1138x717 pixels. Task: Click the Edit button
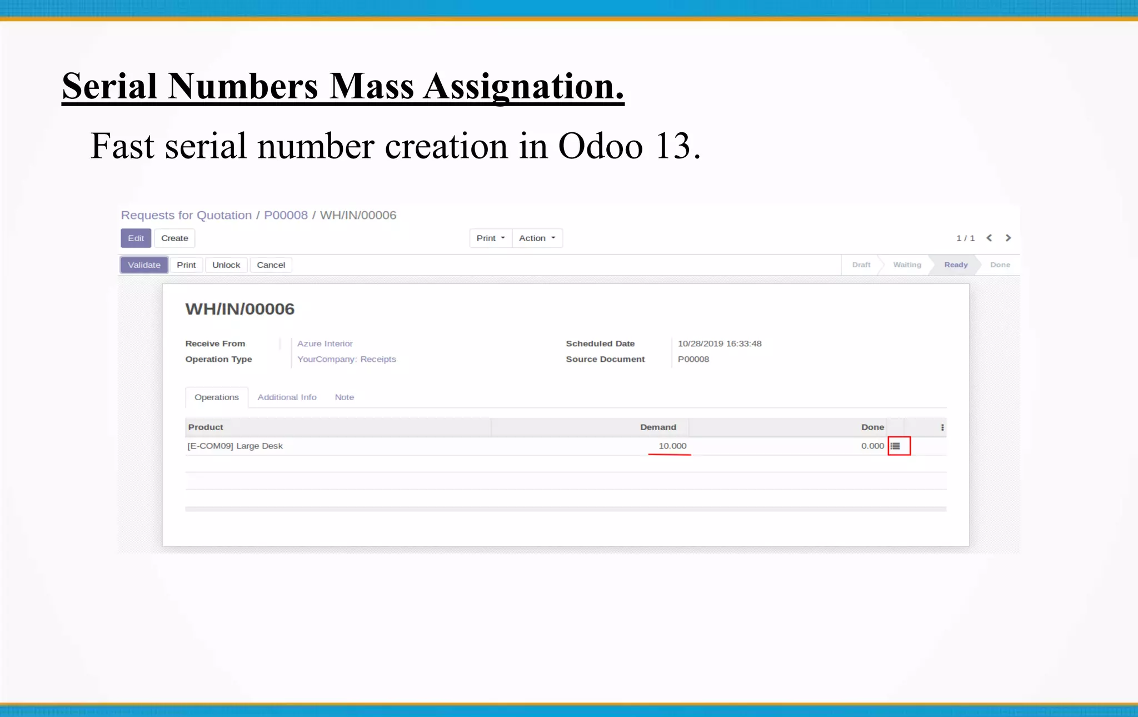pyautogui.click(x=136, y=238)
